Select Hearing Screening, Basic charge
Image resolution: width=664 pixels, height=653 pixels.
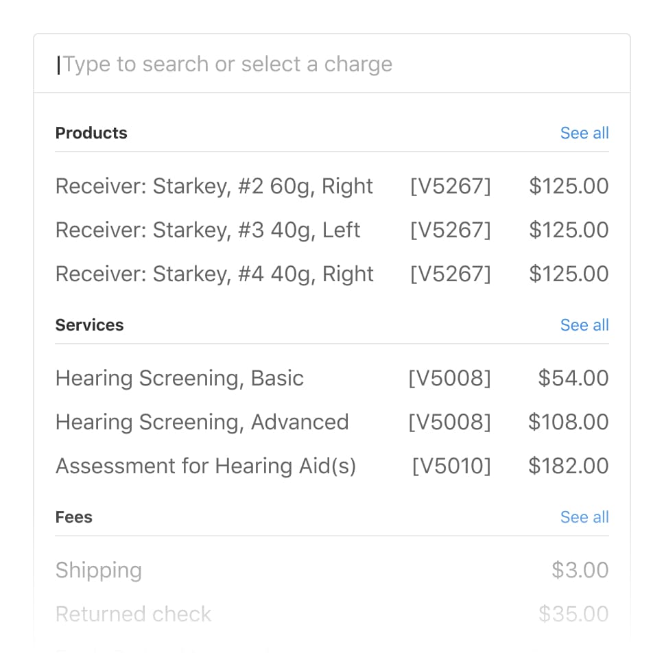180,379
